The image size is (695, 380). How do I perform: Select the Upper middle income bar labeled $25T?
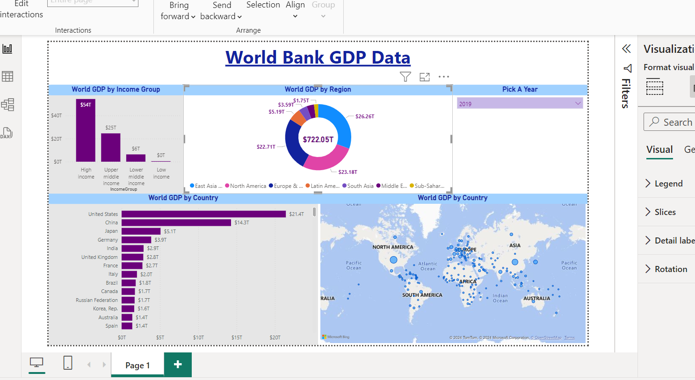click(111, 148)
